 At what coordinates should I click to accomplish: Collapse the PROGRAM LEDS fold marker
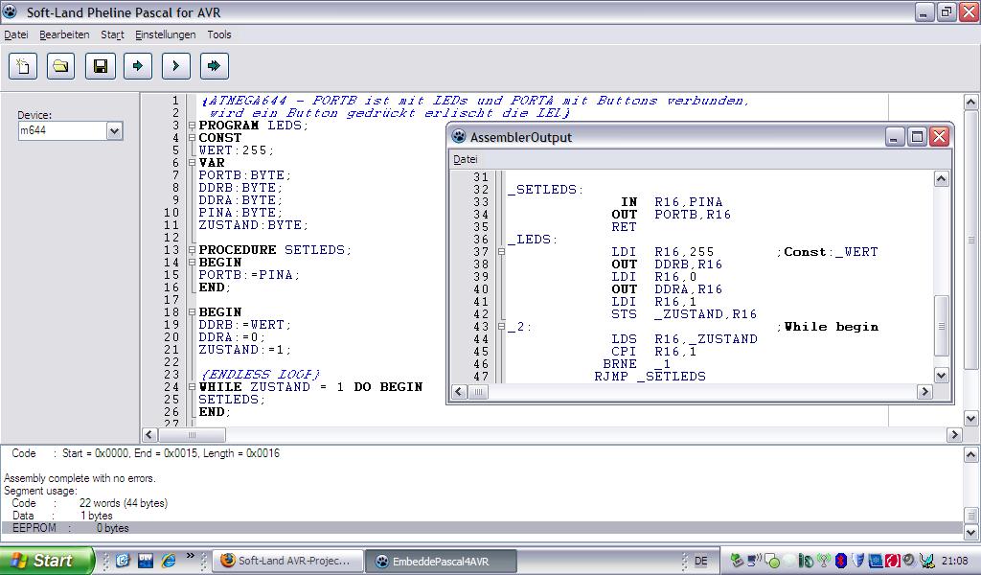pos(192,126)
